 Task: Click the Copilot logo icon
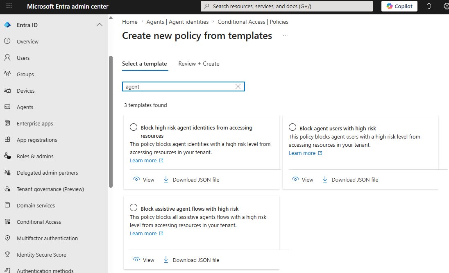(390, 6)
